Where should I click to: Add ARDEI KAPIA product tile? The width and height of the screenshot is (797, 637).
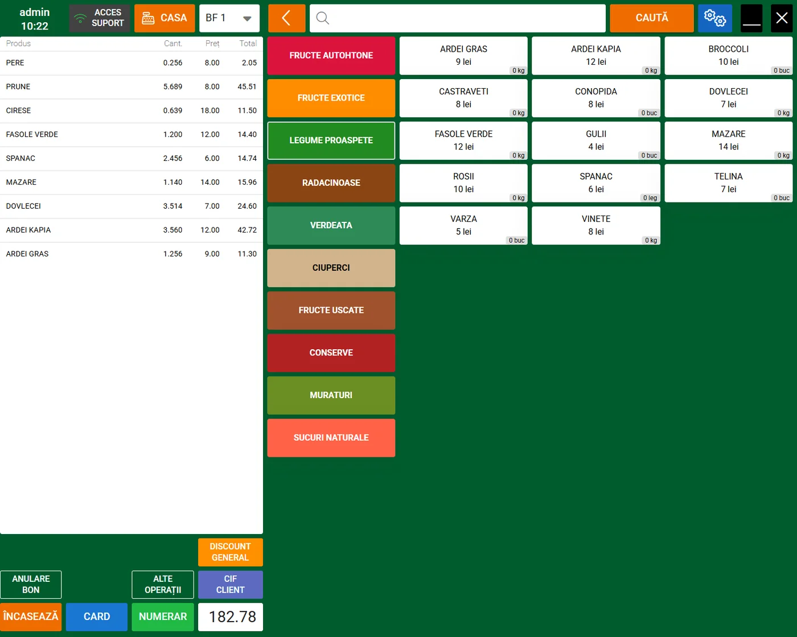coord(595,56)
